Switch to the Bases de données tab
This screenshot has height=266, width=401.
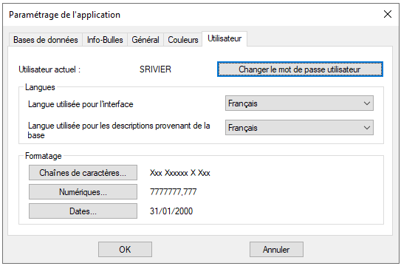tap(46, 40)
